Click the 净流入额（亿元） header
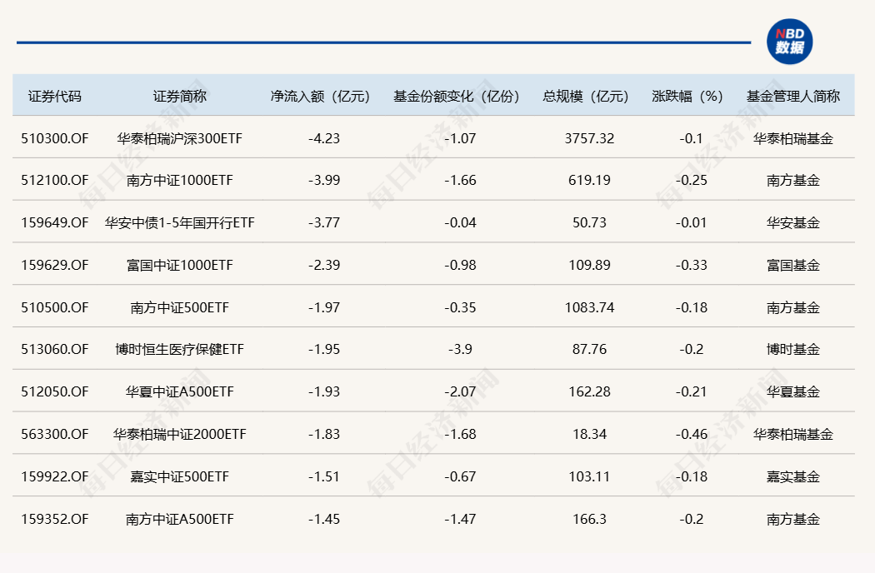Image resolution: width=875 pixels, height=573 pixels. point(320,96)
